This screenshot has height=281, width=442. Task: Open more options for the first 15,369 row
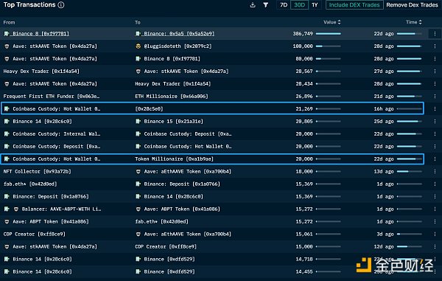coord(435,184)
